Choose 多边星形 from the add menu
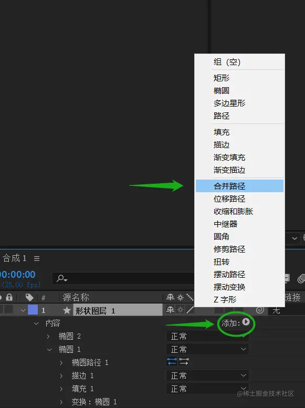This screenshot has height=408, width=305. (x=239, y=103)
